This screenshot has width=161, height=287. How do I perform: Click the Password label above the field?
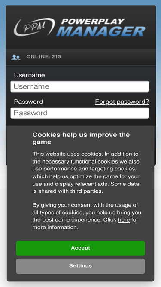tap(28, 102)
